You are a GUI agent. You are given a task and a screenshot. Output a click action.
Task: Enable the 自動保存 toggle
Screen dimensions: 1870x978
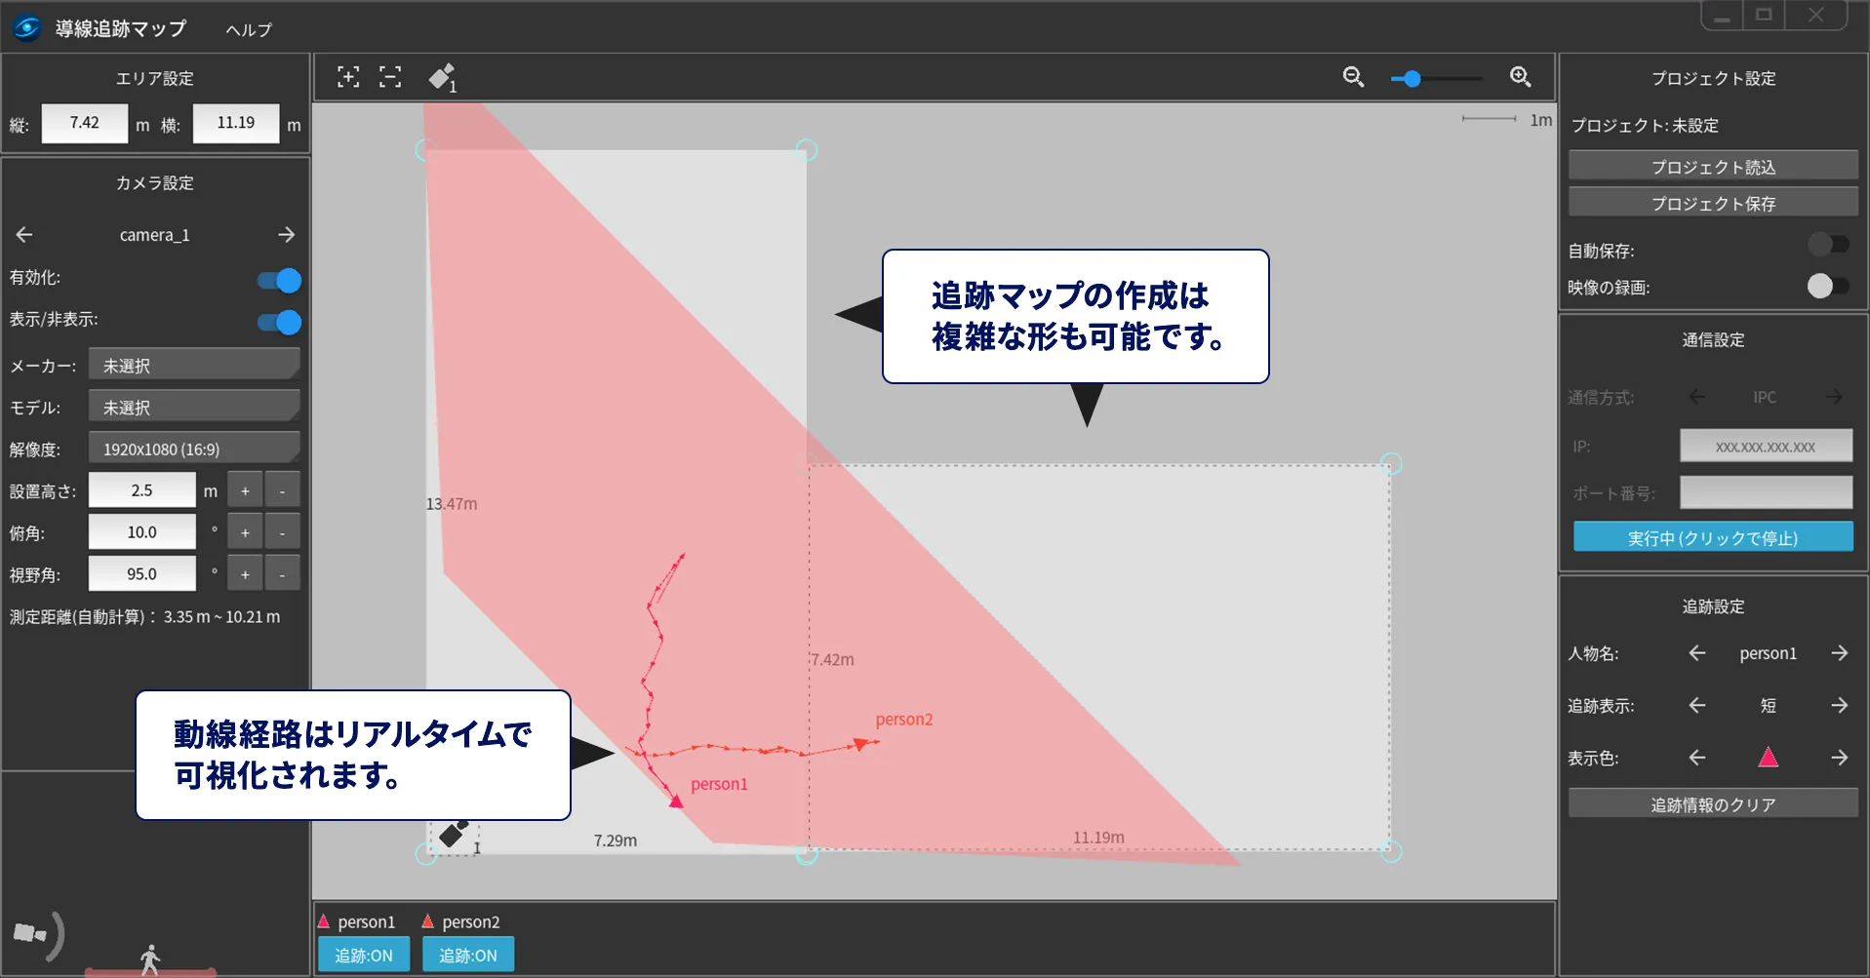pos(1829,244)
